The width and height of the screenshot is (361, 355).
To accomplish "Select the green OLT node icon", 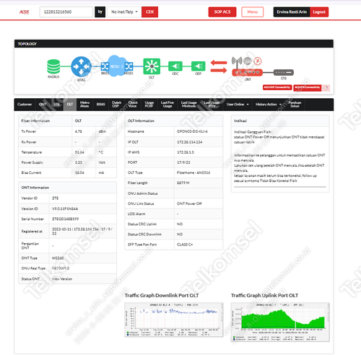I will tap(152, 66).
